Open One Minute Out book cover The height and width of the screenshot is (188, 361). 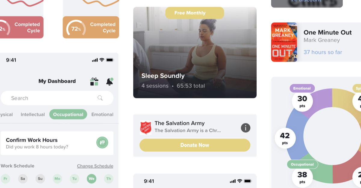pos(284,42)
